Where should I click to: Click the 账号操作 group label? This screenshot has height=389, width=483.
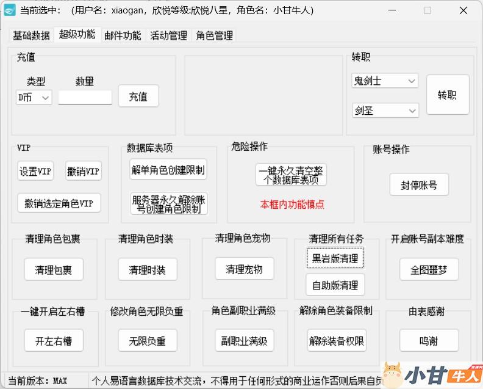[391, 149]
